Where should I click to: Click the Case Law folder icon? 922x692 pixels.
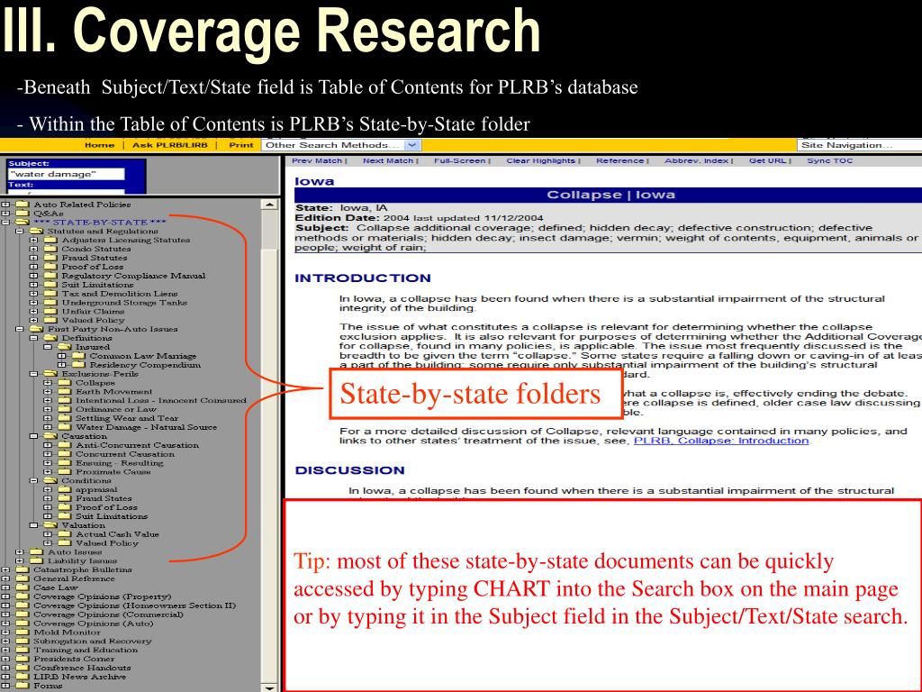(23, 587)
